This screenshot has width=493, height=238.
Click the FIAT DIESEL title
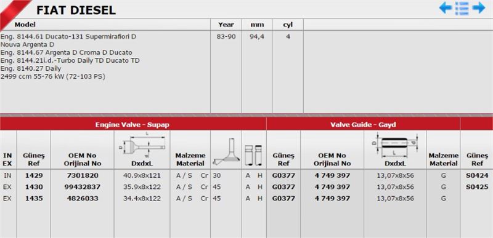coord(76,10)
